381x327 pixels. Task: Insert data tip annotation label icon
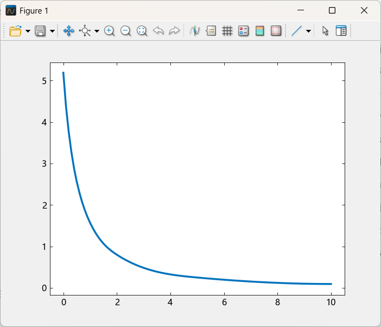pyautogui.click(x=211, y=31)
